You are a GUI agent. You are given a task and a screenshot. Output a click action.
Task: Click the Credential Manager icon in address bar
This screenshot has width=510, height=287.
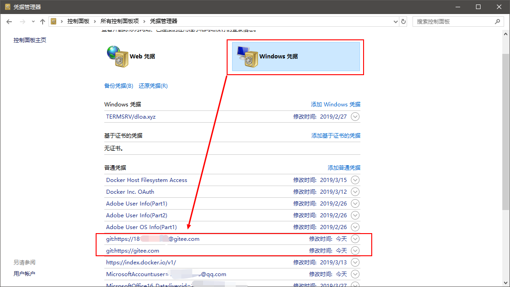point(53,21)
